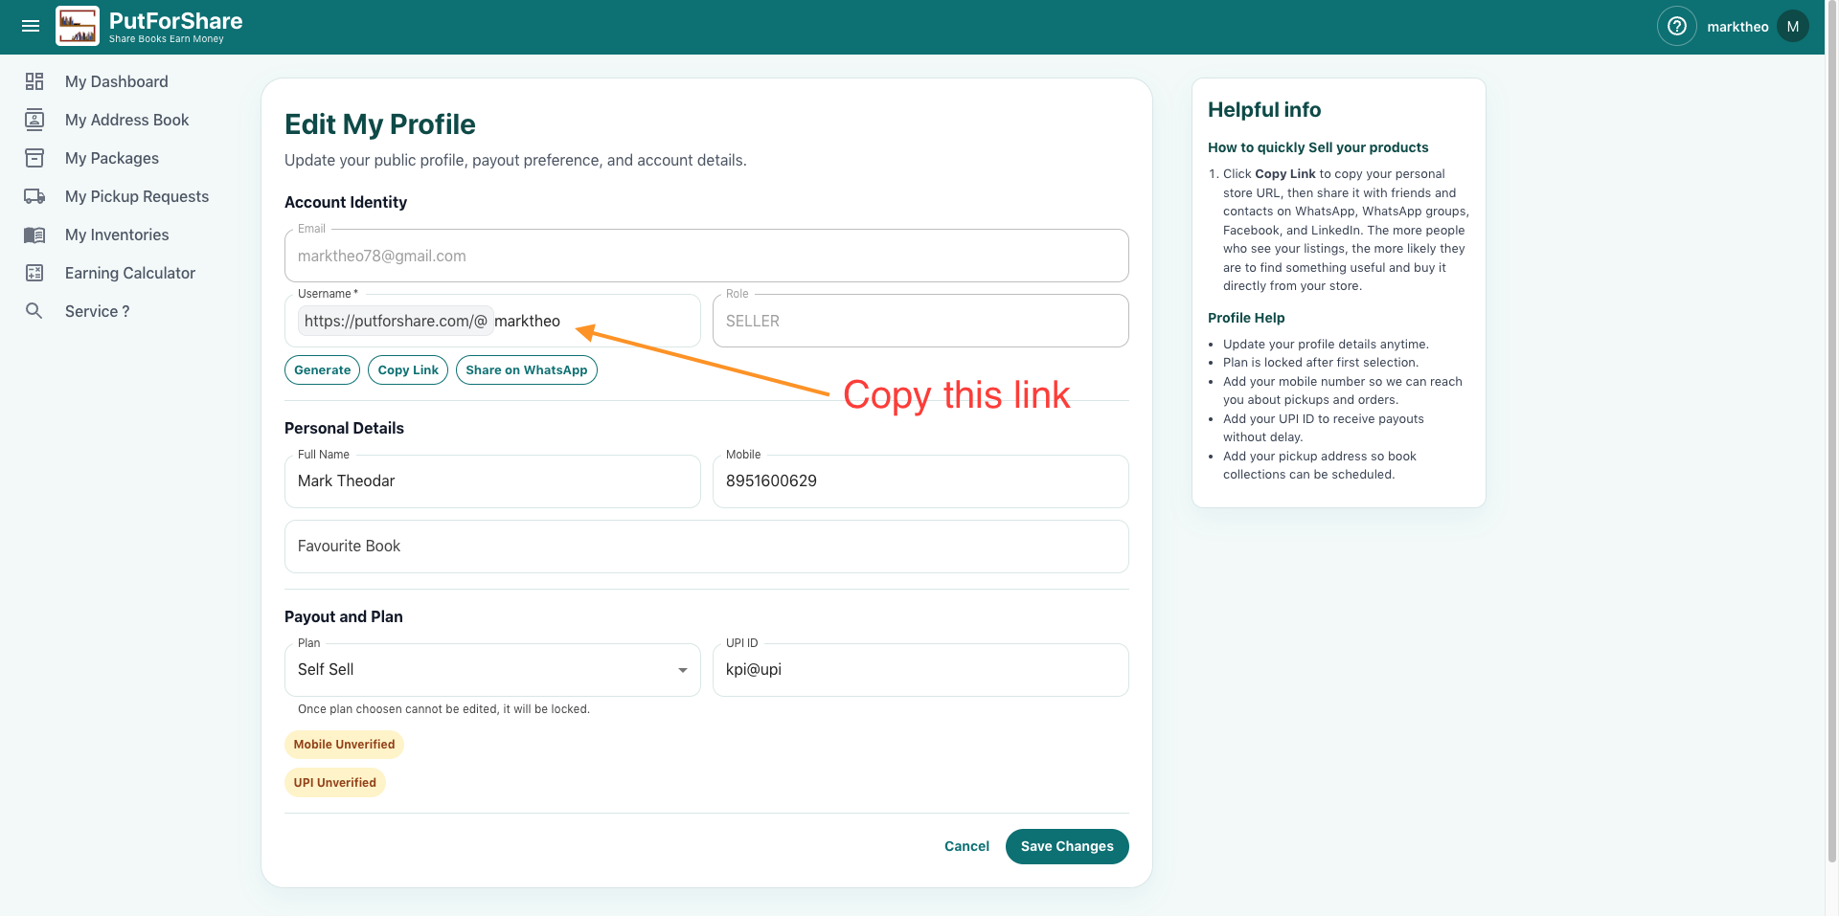Click the Helpful info heading

click(x=1264, y=110)
